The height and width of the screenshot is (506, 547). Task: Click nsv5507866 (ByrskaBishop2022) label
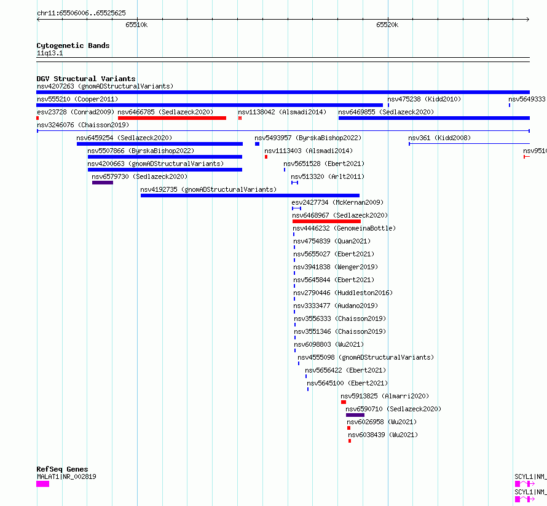tap(141, 151)
